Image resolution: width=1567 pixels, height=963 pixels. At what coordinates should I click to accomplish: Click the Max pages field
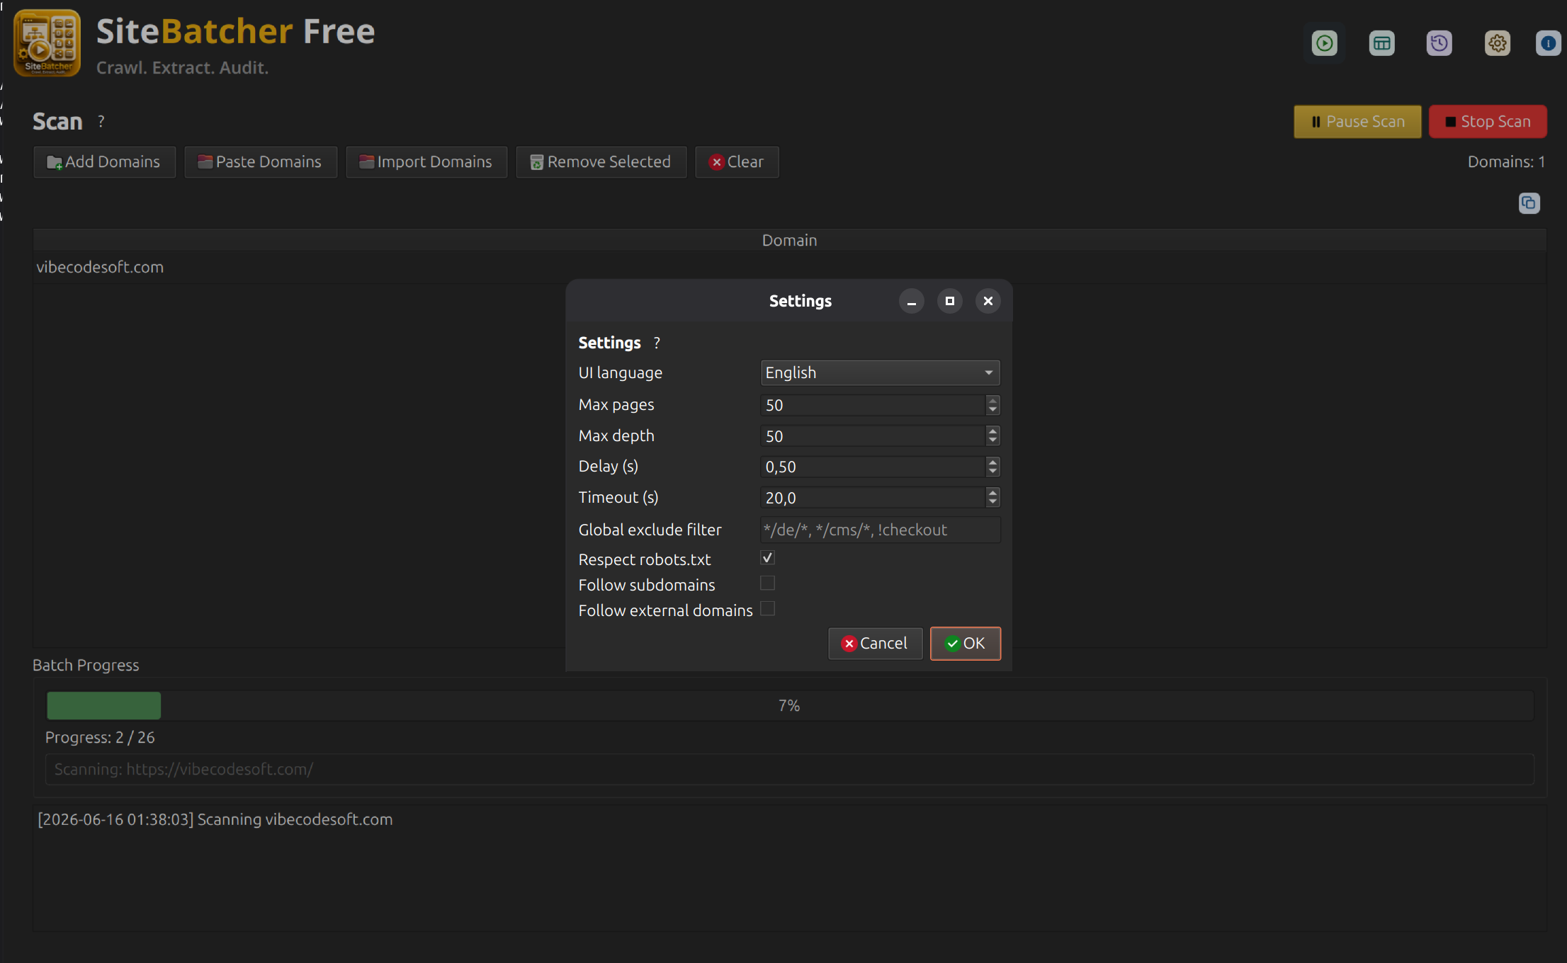[x=873, y=405]
